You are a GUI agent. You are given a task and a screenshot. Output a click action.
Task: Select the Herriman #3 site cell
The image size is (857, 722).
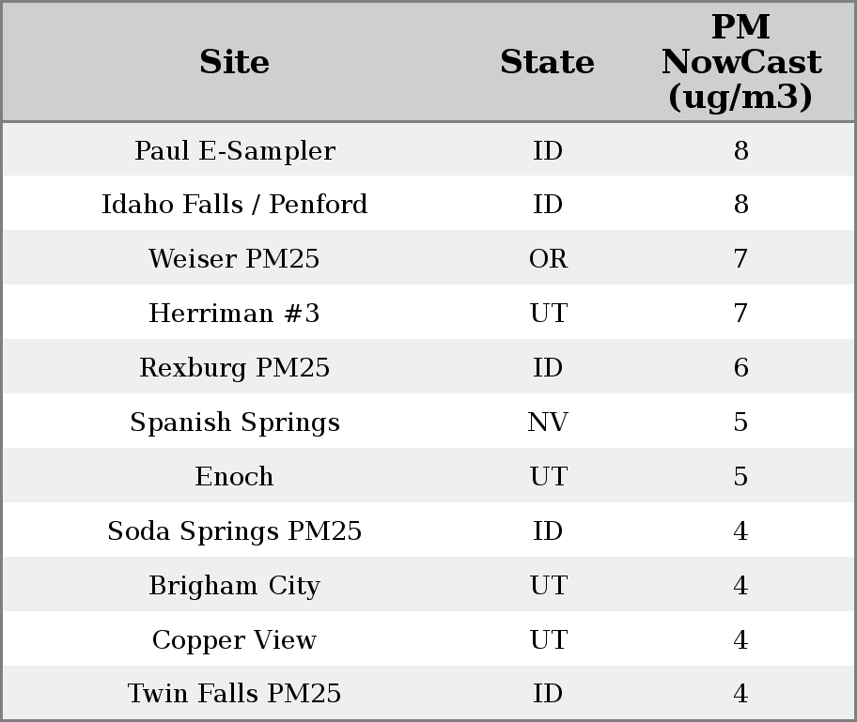click(x=234, y=314)
